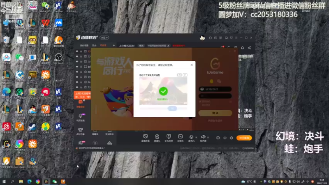Click the orange start streaming button

click(244, 138)
